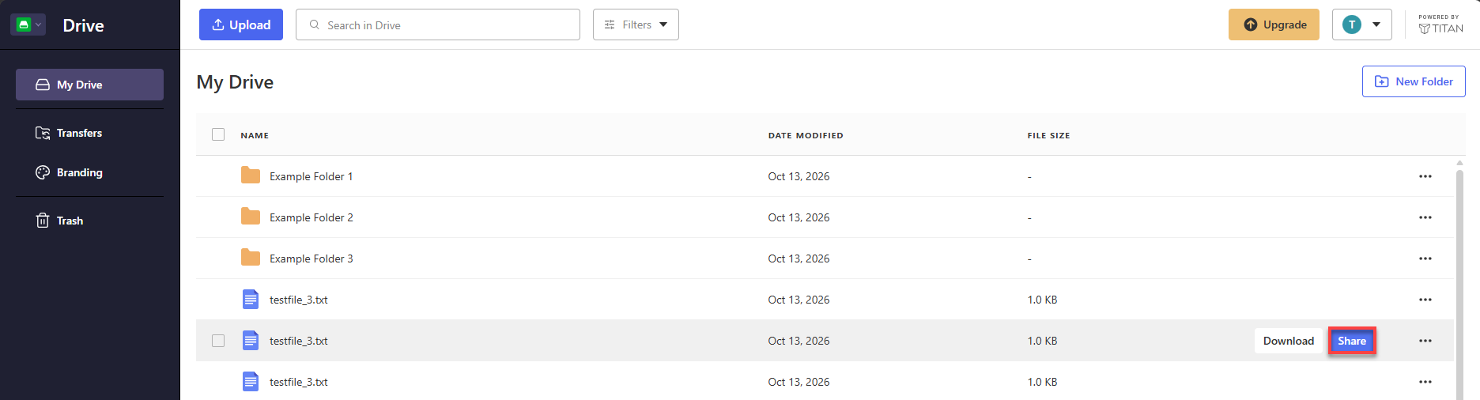Open the T account avatar menu
1480x400 pixels.
coord(1361,25)
